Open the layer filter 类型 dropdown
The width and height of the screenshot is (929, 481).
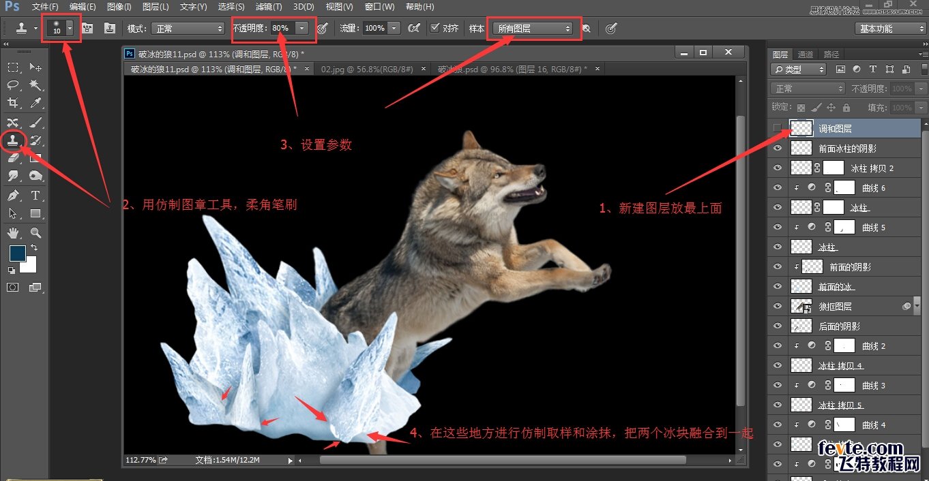coord(798,69)
